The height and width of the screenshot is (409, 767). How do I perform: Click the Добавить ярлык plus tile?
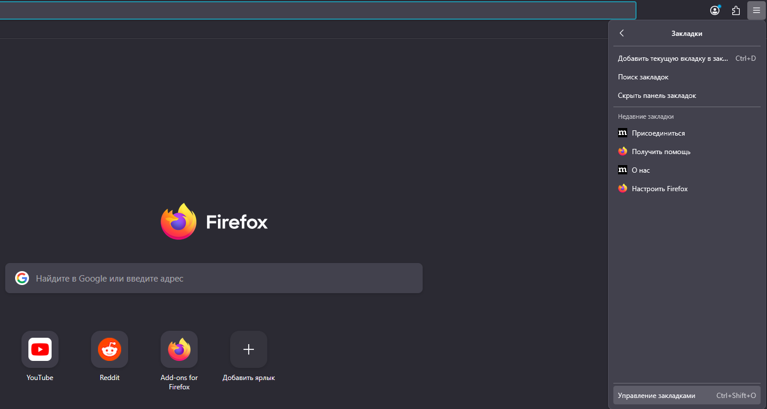tap(249, 349)
